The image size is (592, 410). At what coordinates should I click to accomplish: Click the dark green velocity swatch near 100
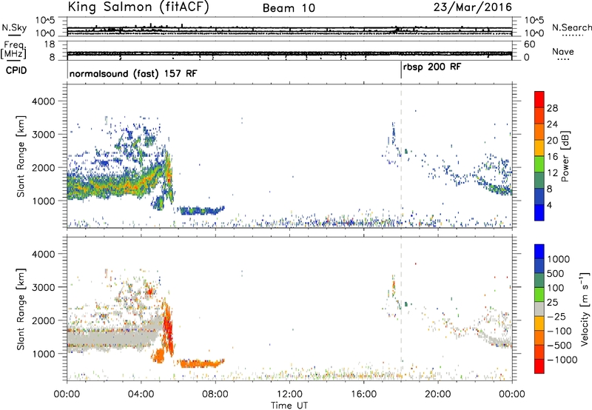[x=539, y=280]
